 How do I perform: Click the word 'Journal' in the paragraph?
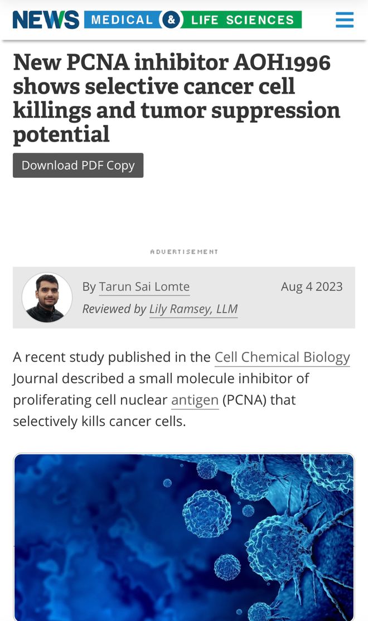tap(35, 379)
